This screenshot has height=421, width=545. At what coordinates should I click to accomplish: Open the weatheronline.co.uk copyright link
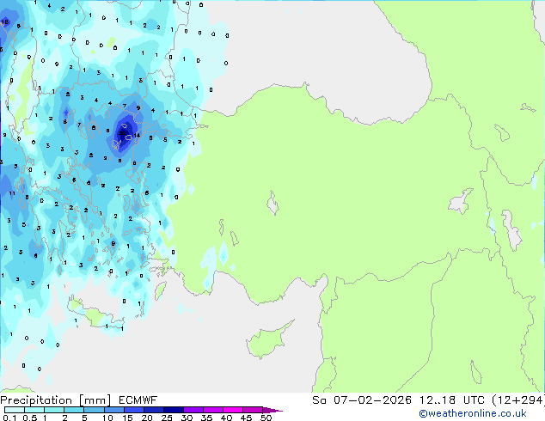473,413
